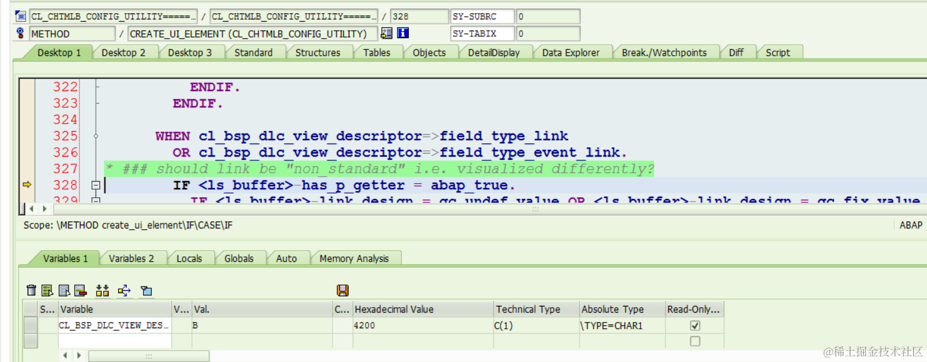Click the SY-TABIX value field
Screen dimensions: 927x362
click(548, 33)
